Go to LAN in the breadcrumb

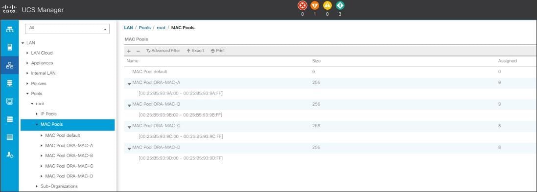tap(128, 28)
